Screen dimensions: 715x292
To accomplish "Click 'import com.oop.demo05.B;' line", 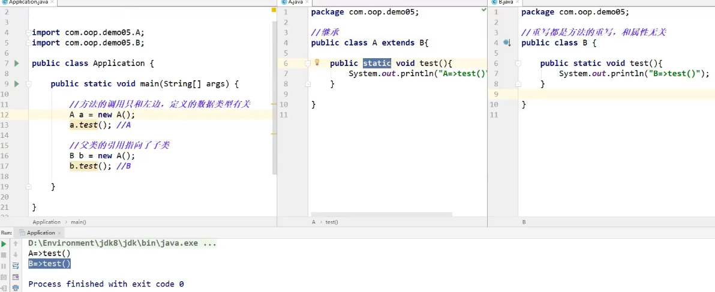I will [88, 43].
